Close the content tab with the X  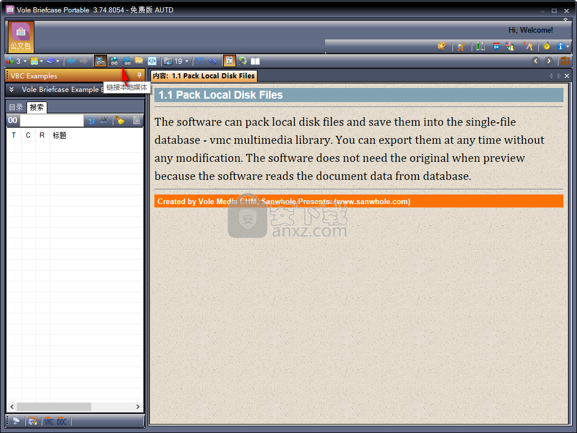(x=567, y=76)
